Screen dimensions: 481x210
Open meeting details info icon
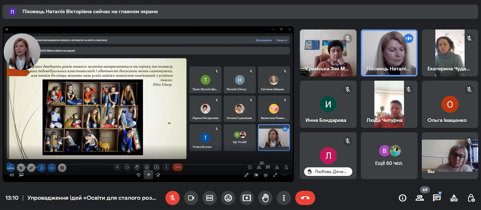(x=403, y=198)
